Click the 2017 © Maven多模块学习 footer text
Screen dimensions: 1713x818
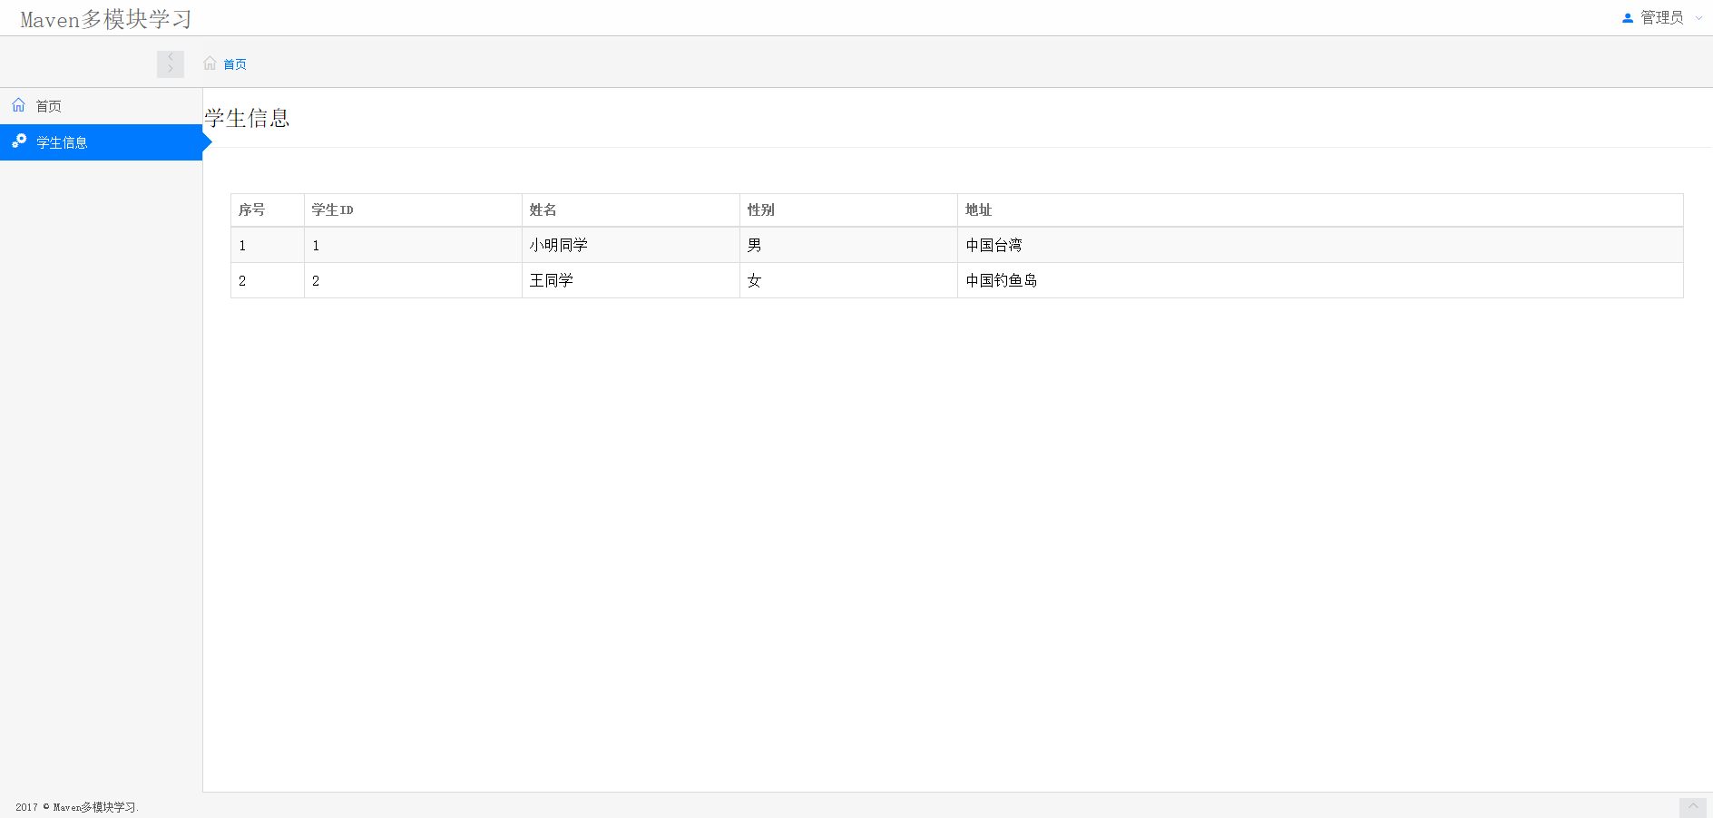coord(76,806)
